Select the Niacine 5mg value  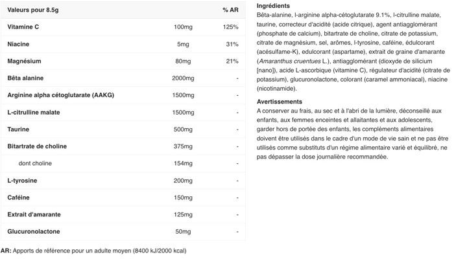click(183, 44)
